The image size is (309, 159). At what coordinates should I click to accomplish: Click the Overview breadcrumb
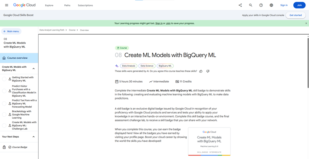(84, 30)
